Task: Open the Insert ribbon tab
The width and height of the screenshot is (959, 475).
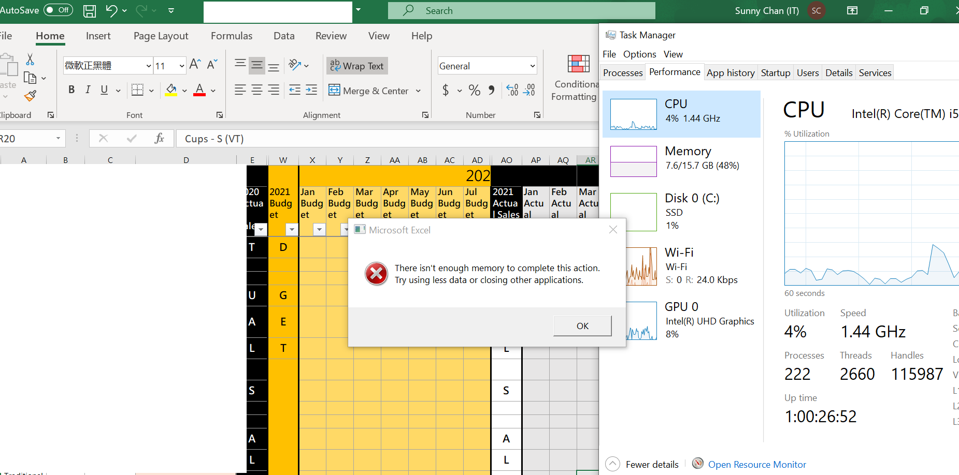Action: 98,36
